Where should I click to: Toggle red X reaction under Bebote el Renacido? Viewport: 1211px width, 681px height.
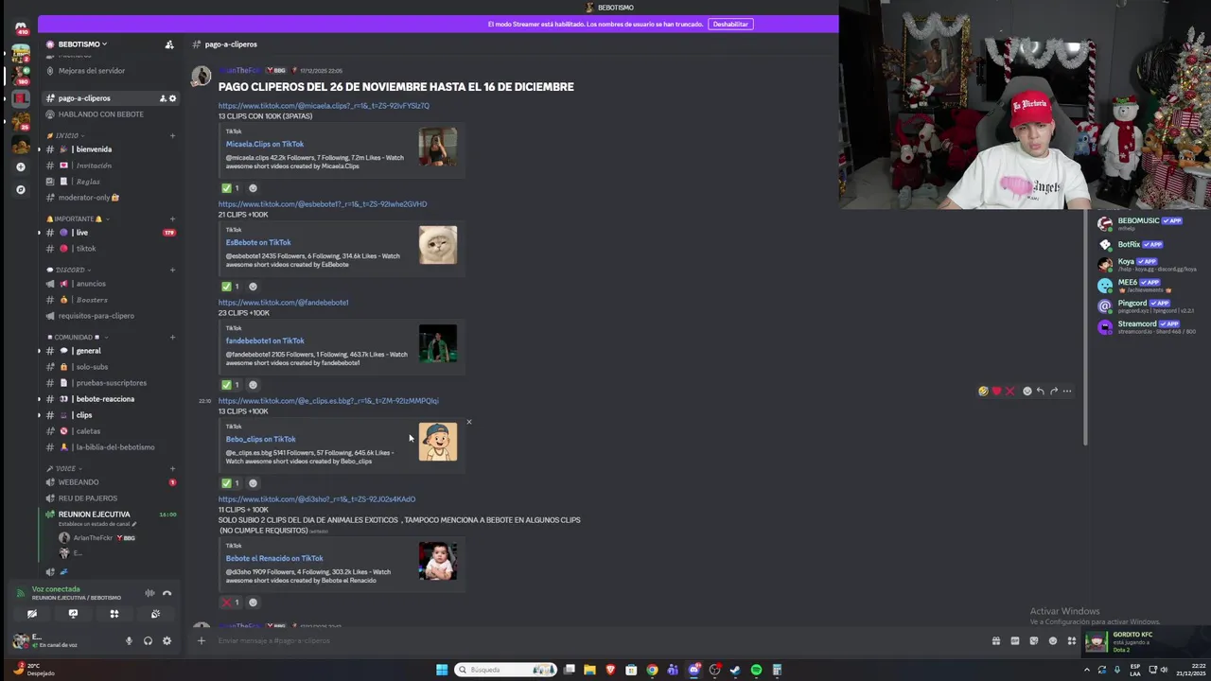(x=231, y=602)
